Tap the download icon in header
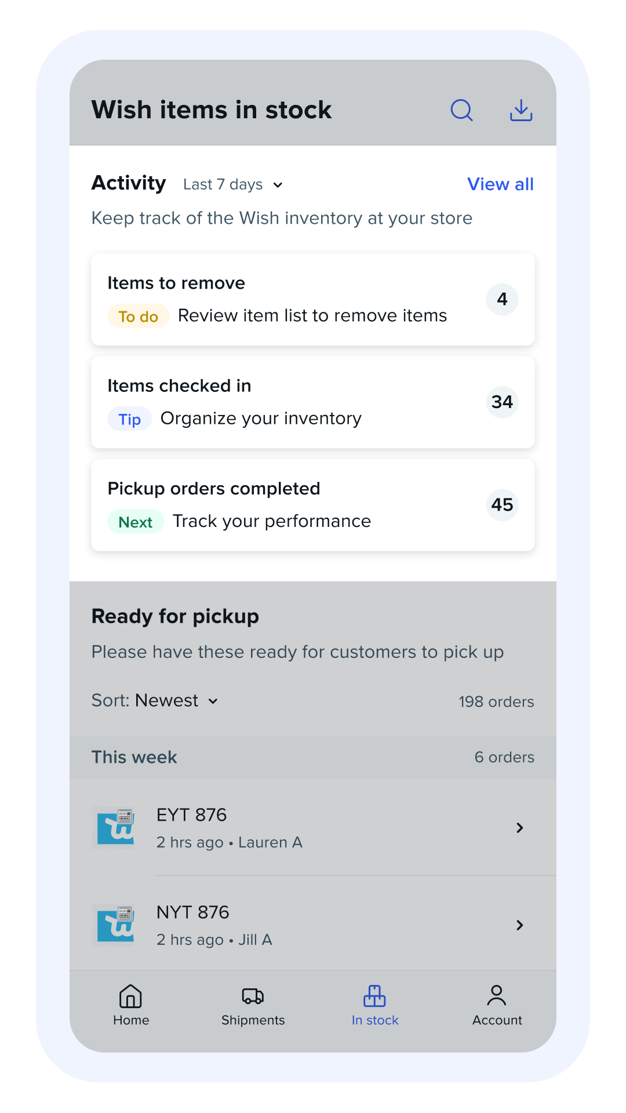This screenshot has width=626, height=1113. 521,110
